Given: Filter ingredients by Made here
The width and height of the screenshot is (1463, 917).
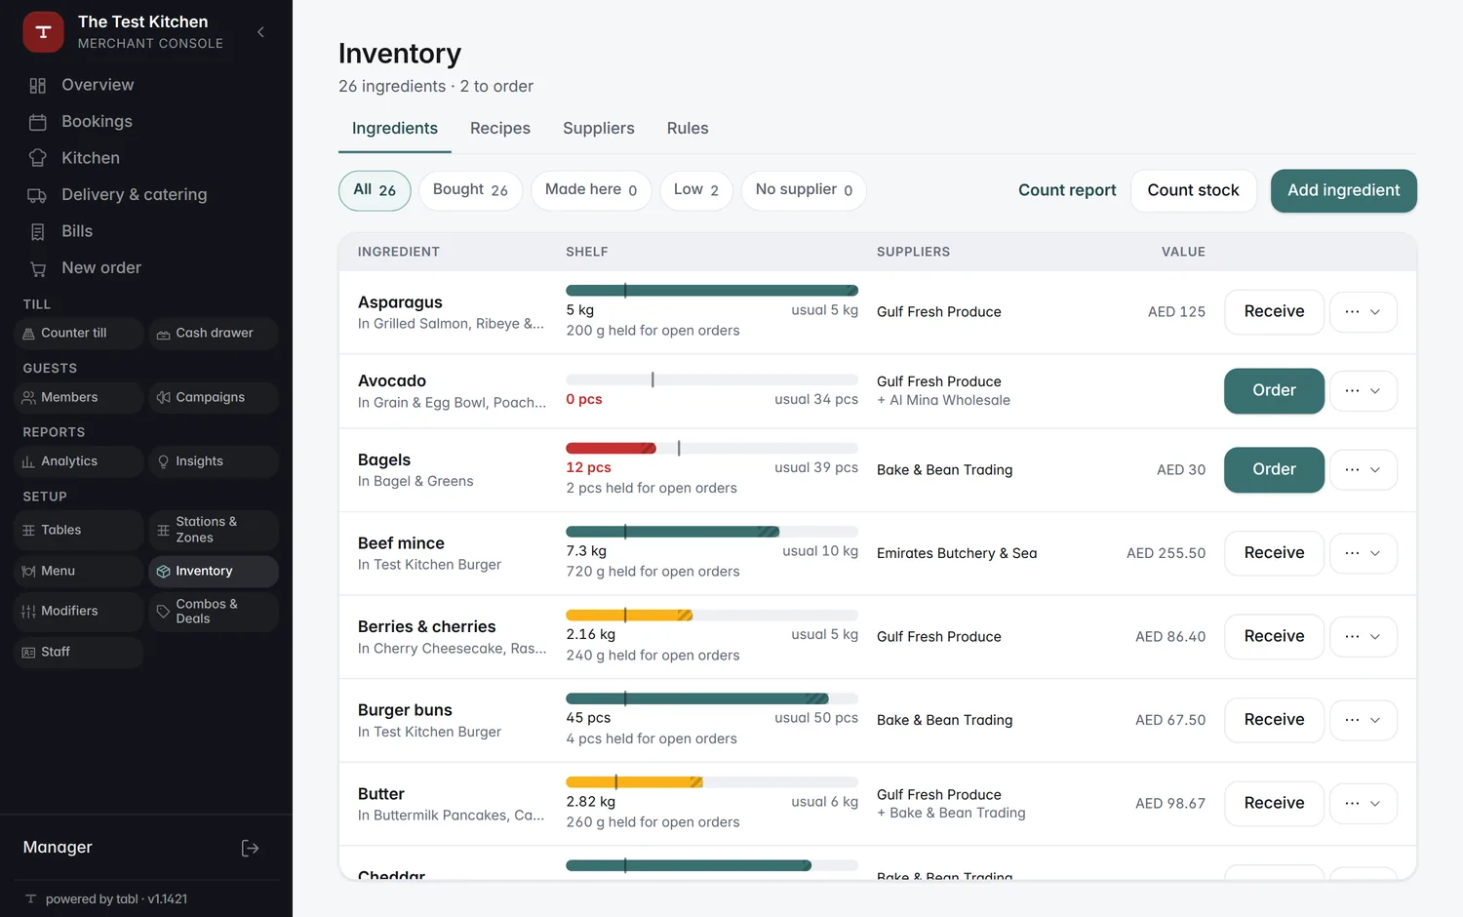Looking at the screenshot, I should pyautogui.click(x=591, y=190).
